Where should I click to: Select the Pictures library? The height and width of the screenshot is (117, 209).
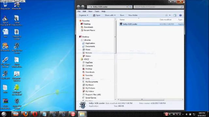tap(87, 53)
